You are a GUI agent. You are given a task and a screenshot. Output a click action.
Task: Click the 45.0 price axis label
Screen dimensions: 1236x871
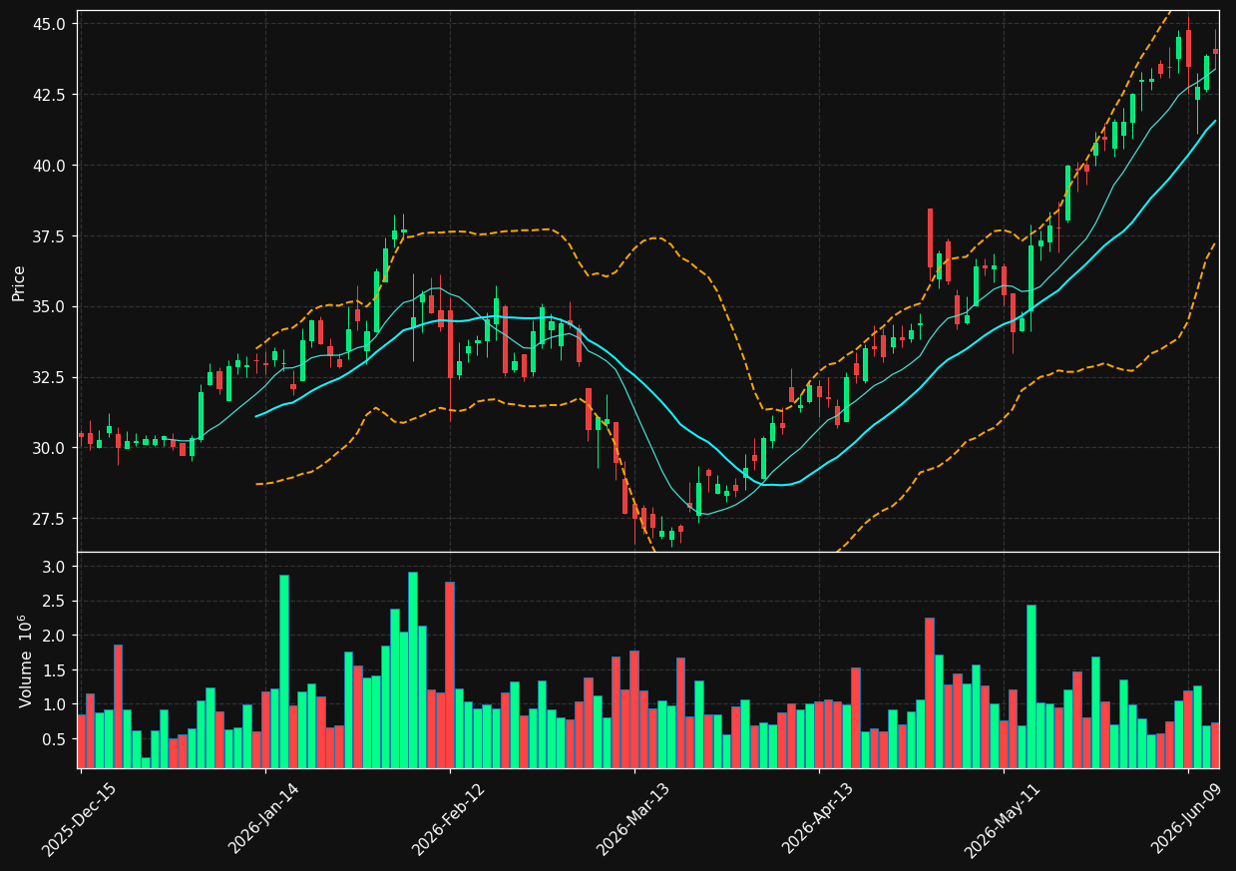[x=50, y=24]
